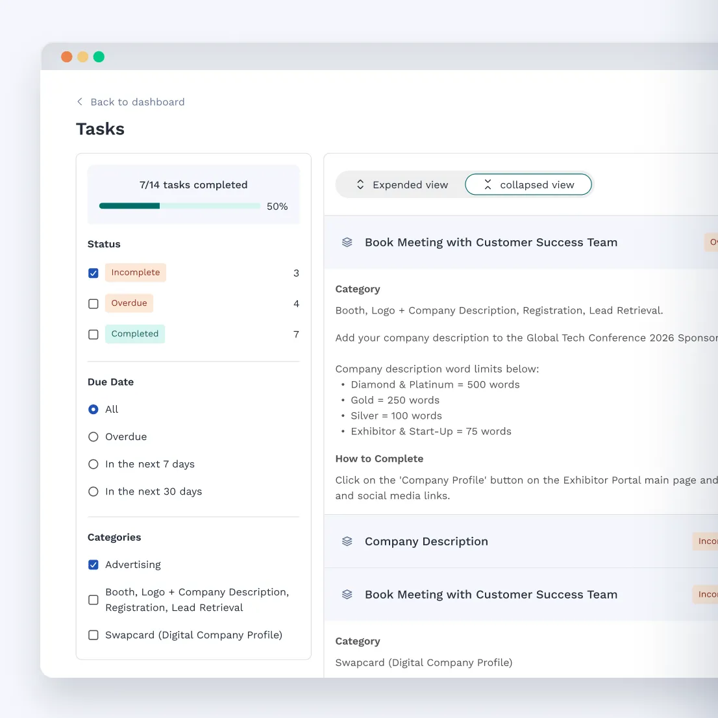The height and width of the screenshot is (718, 718).
Task: Enable the Completed status filter
Action: point(93,334)
